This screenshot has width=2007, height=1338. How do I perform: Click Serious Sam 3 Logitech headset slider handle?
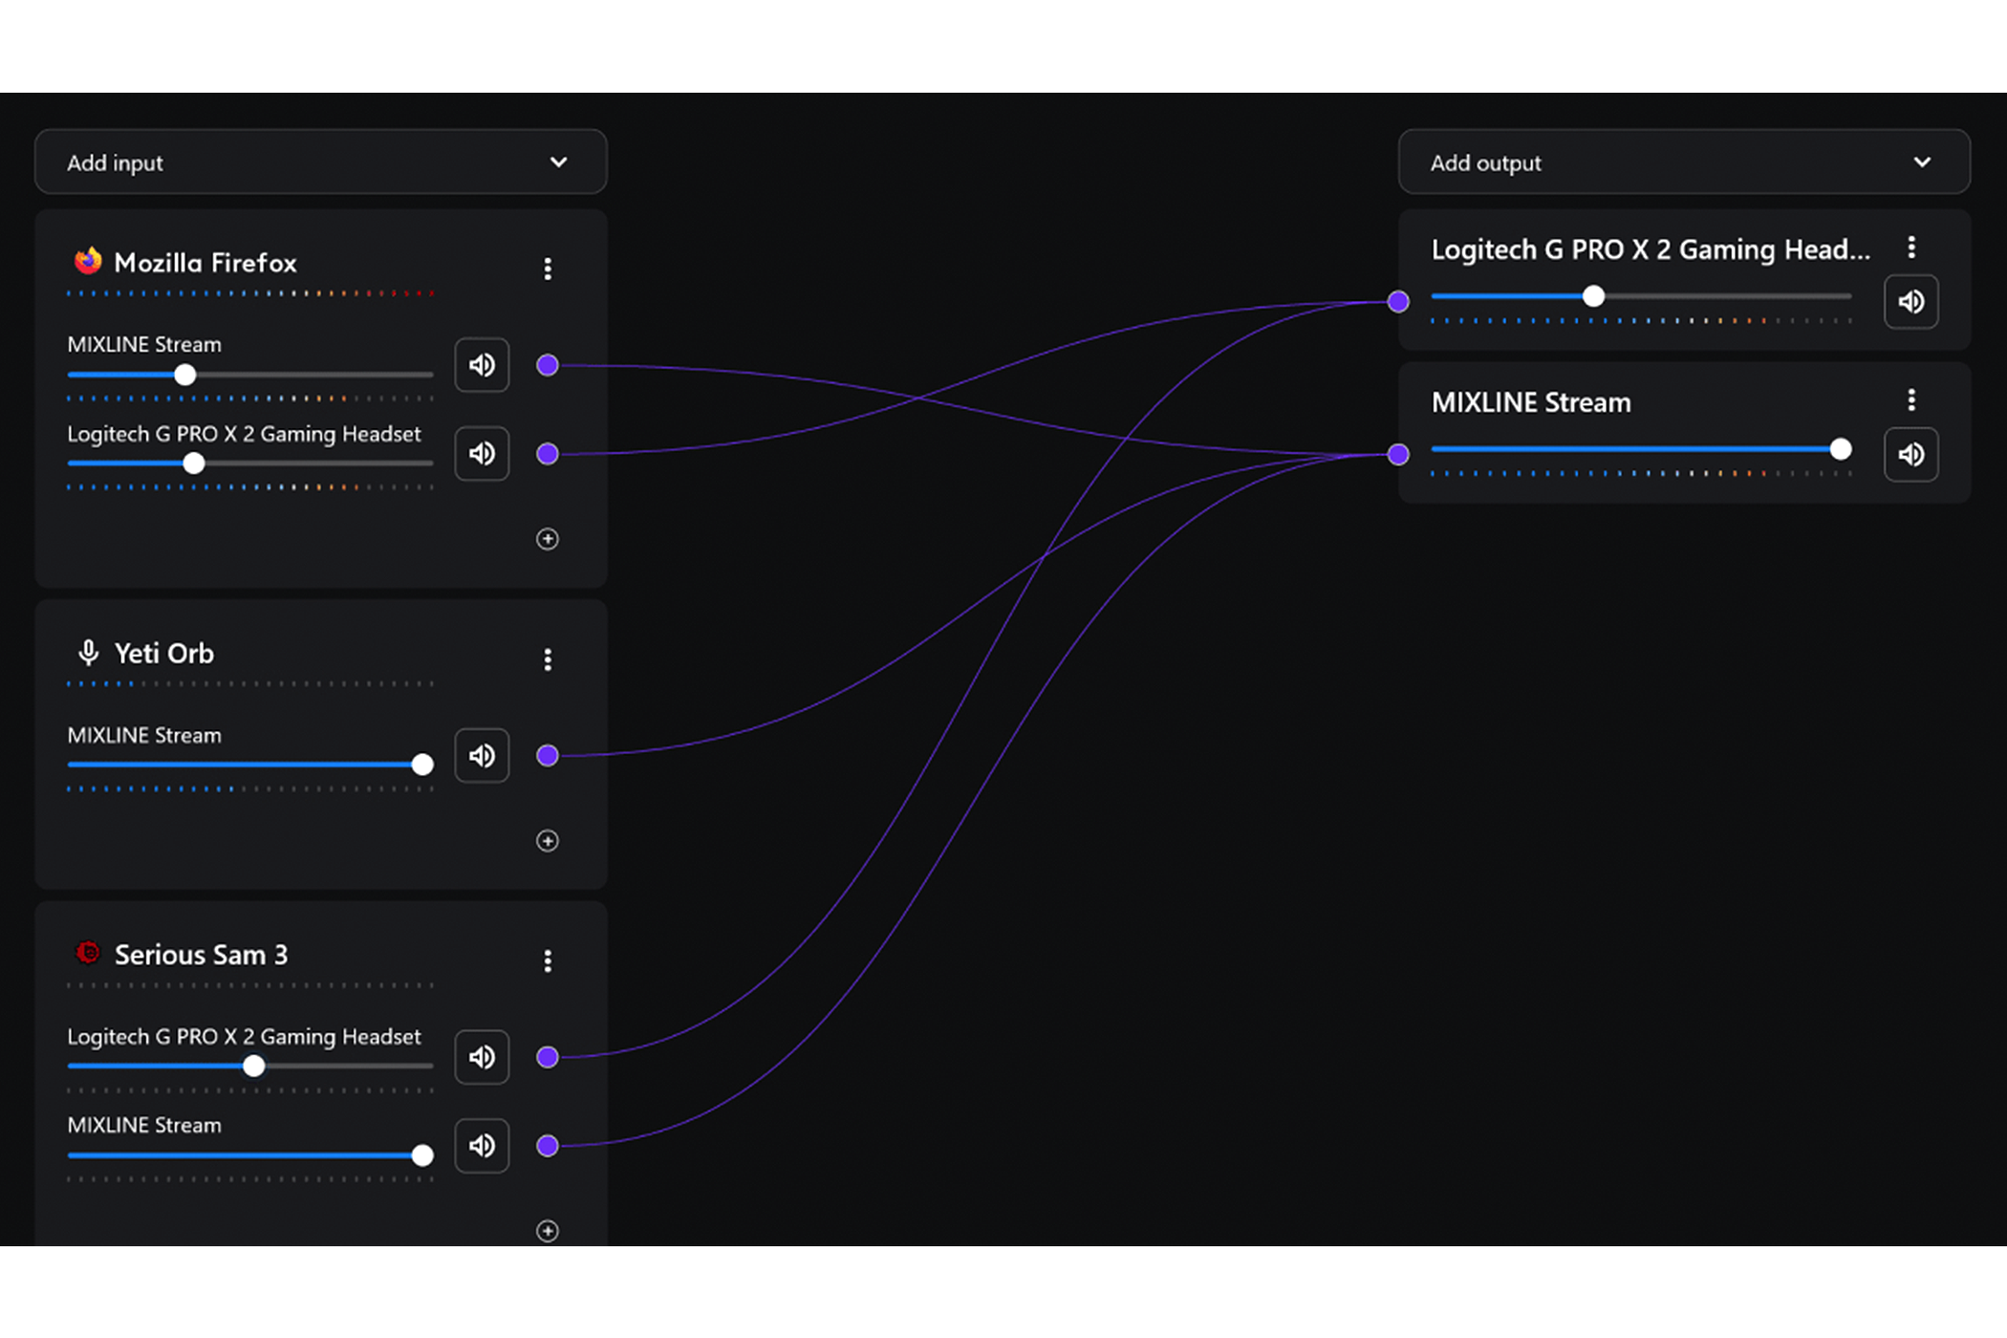point(253,1066)
